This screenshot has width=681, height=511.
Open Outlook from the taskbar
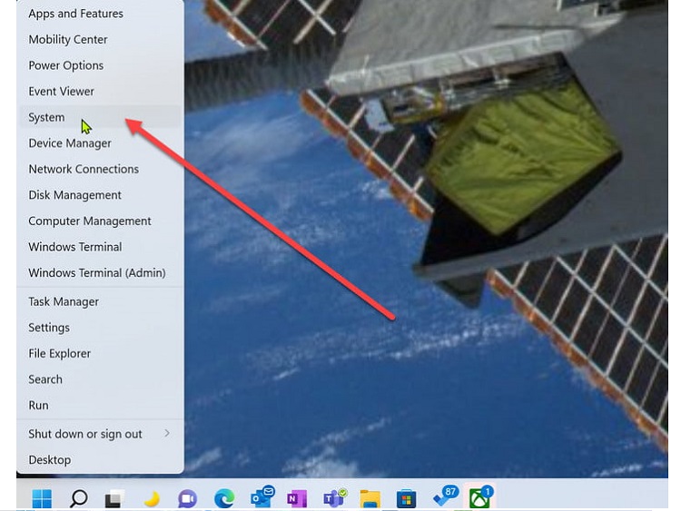pos(262,498)
